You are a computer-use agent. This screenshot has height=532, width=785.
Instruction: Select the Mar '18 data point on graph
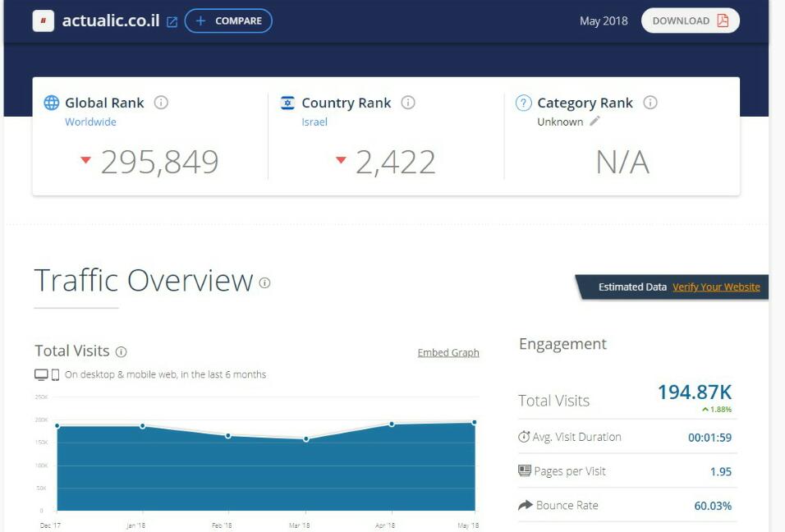tap(306, 439)
